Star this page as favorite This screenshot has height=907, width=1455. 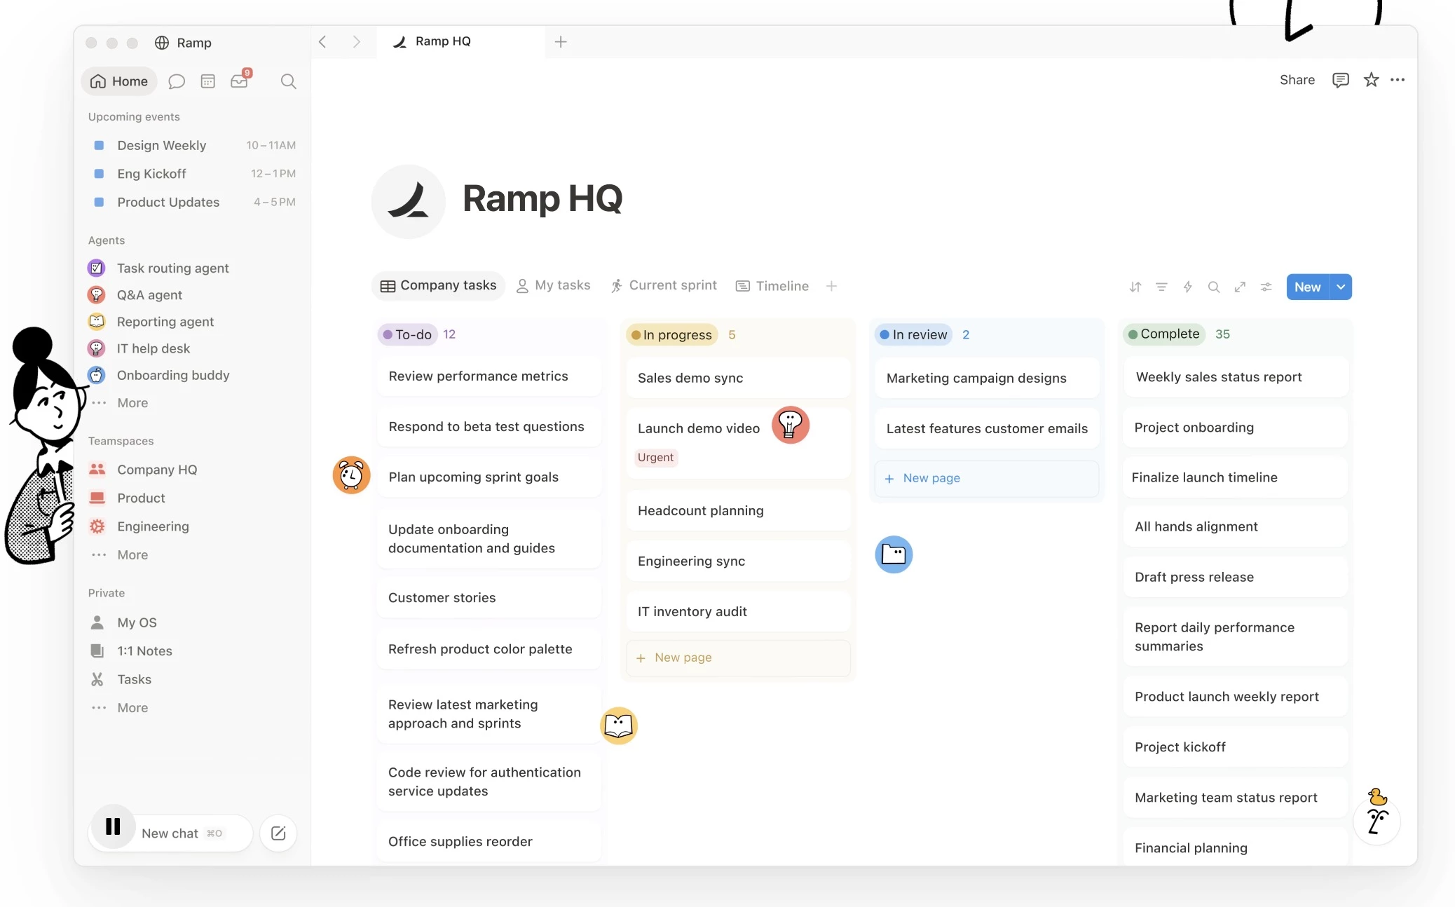[x=1371, y=80]
